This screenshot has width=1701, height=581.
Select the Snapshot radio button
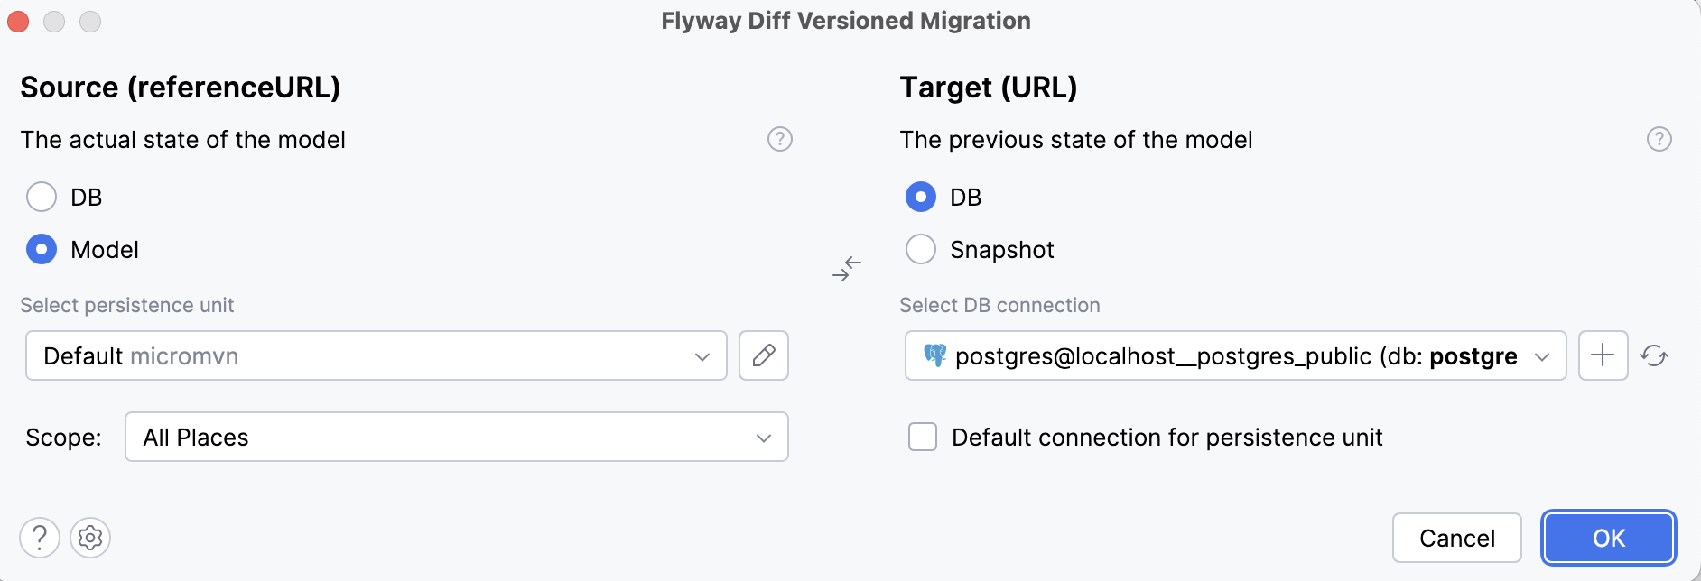coord(921,249)
